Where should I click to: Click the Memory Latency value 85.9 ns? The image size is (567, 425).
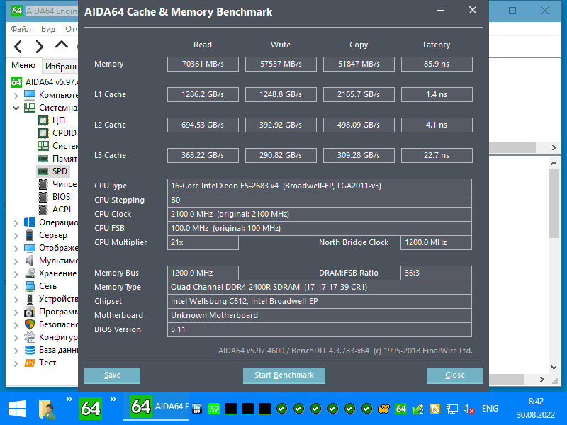tap(437, 64)
